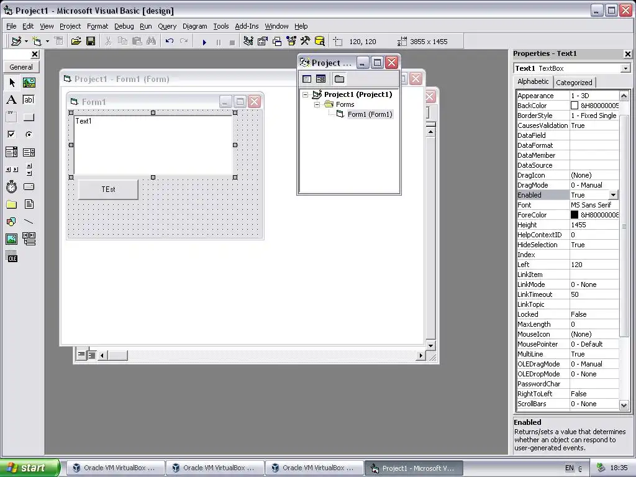The width and height of the screenshot is (636, 477).
Task: Switch code window to Procedure View
Action: pos(81,355)
